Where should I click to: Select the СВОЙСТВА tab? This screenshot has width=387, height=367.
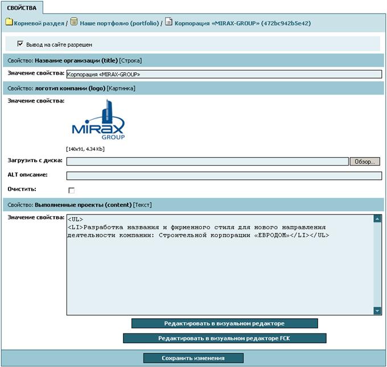(x=22, y=8)
